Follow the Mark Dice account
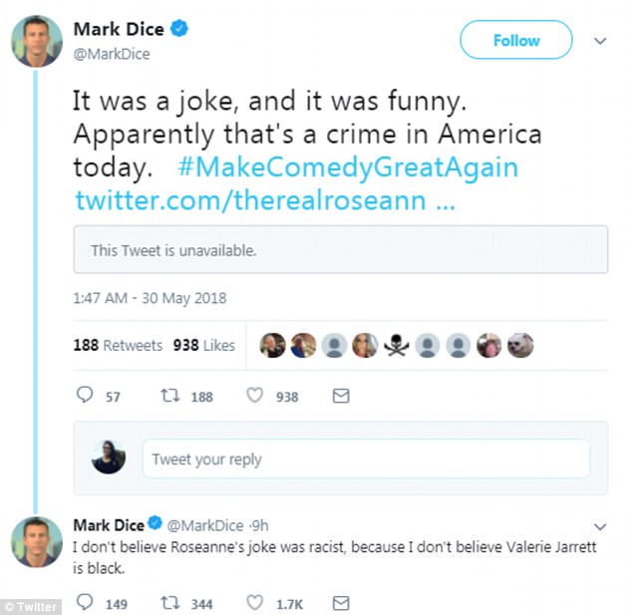Image resolution: width=632 pixels, height=615 pixels. (515, 41)
